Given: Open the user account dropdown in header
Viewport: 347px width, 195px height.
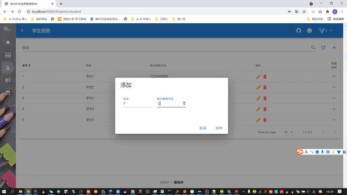Looking at the screenshot, I should pos(325,30).
